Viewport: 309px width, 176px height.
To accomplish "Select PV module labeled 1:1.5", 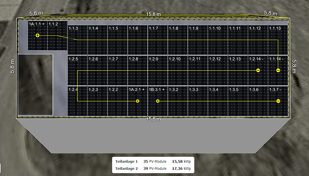I will [118, 40].
